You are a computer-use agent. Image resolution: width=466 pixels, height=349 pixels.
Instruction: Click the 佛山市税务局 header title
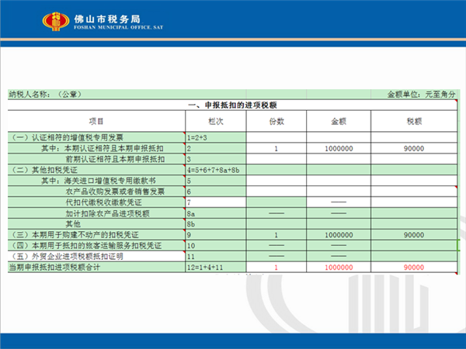point(107,19)
